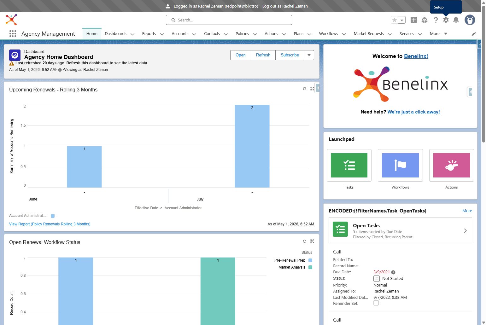Open the dashboard actions dropdown arrow
This screenshot has width=486, height=325.
309,55
